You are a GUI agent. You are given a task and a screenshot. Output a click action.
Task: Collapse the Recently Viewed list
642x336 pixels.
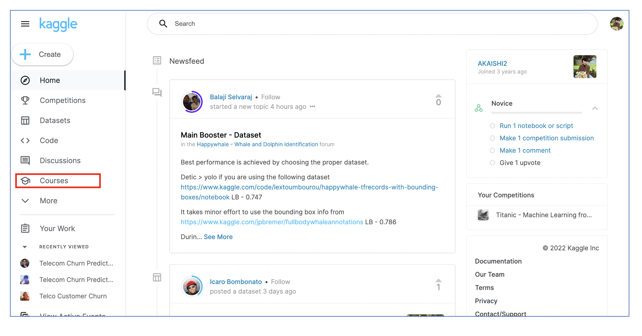[x=25, y=247]
